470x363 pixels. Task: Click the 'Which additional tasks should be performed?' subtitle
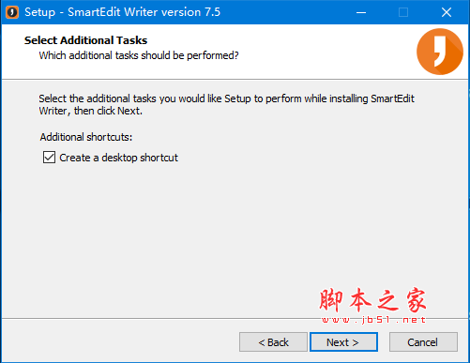click(139, 55)
